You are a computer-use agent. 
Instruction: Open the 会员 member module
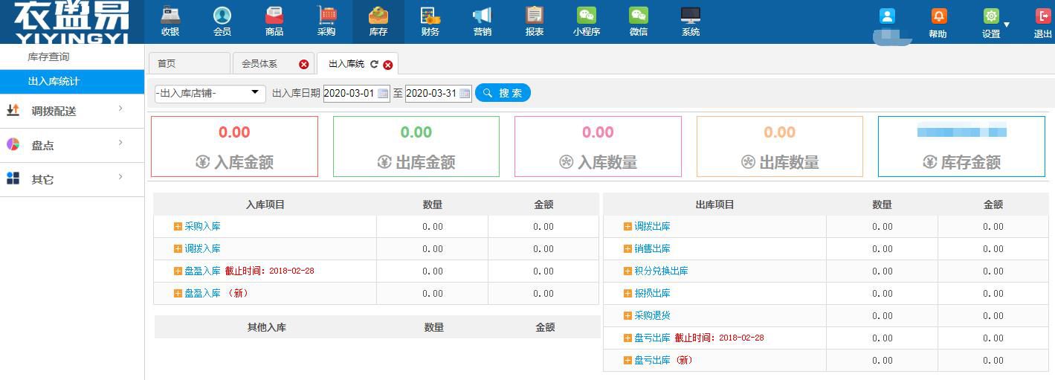222,22
